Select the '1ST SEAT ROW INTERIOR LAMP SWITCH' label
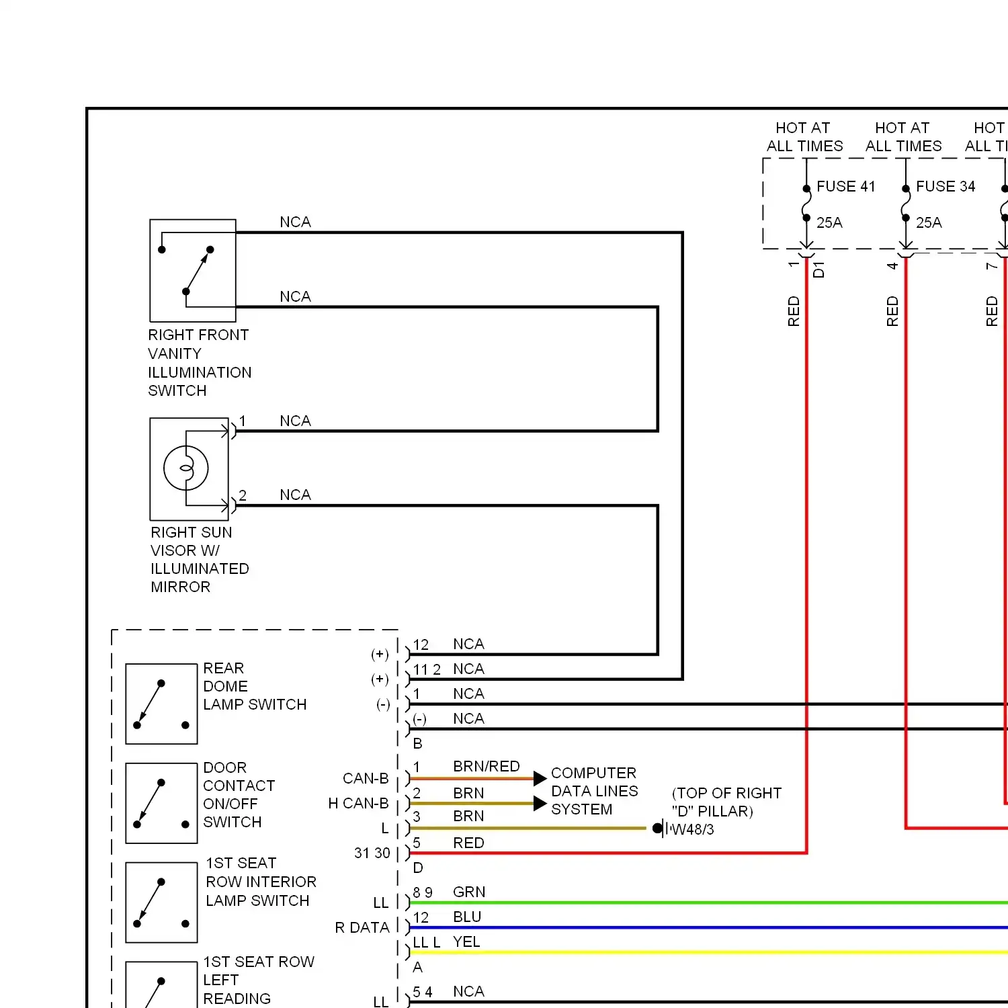 click(261, 882)
